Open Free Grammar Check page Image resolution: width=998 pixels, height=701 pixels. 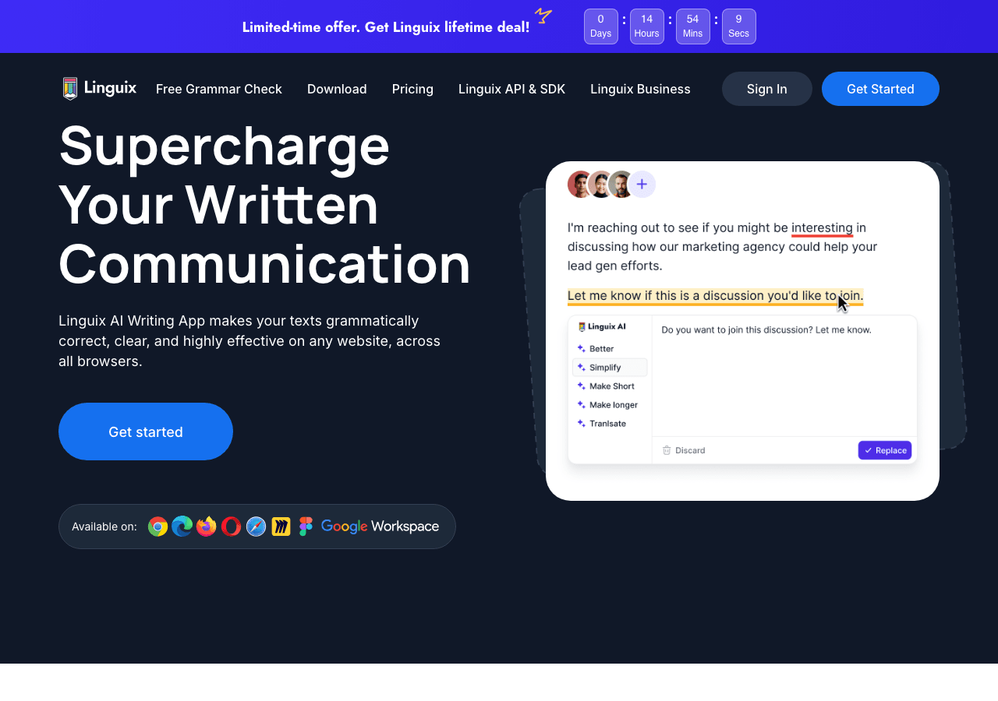(219, 89)
